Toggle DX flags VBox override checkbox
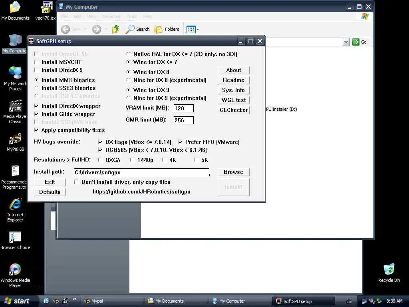Screen dimensions: 409x307 100,142
